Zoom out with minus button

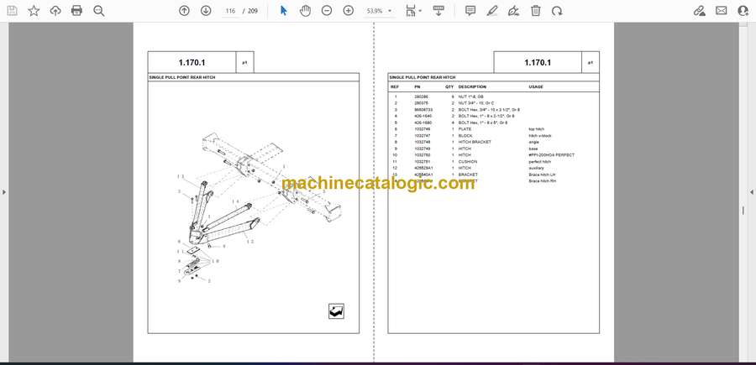coord(327,11)
